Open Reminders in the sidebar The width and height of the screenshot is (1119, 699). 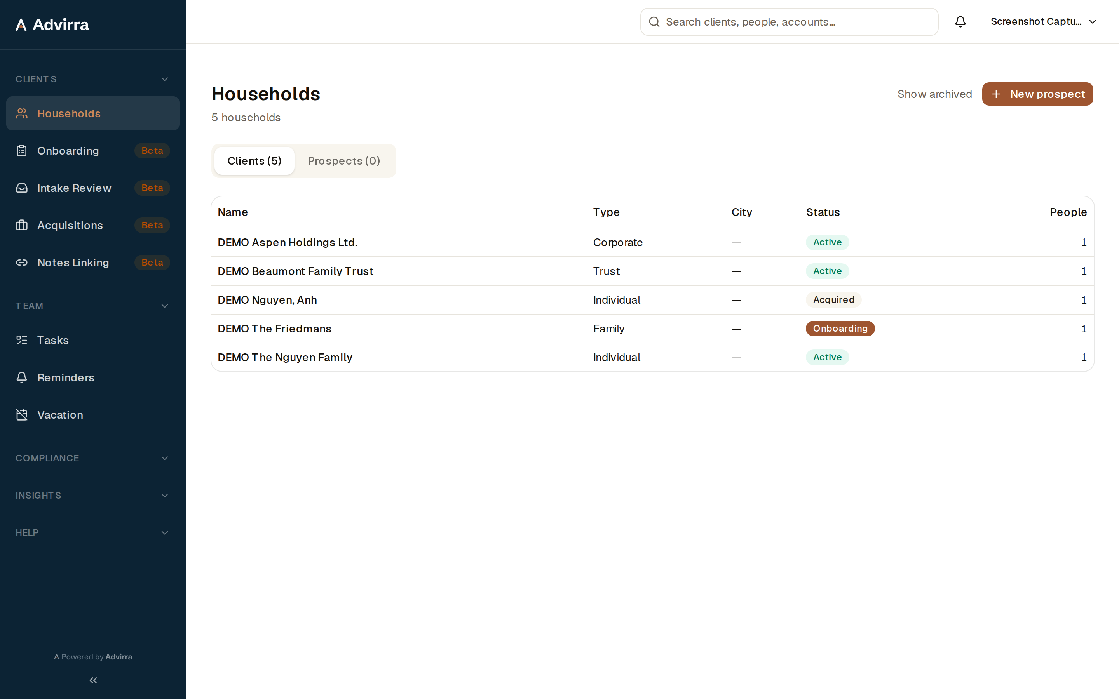92,378
